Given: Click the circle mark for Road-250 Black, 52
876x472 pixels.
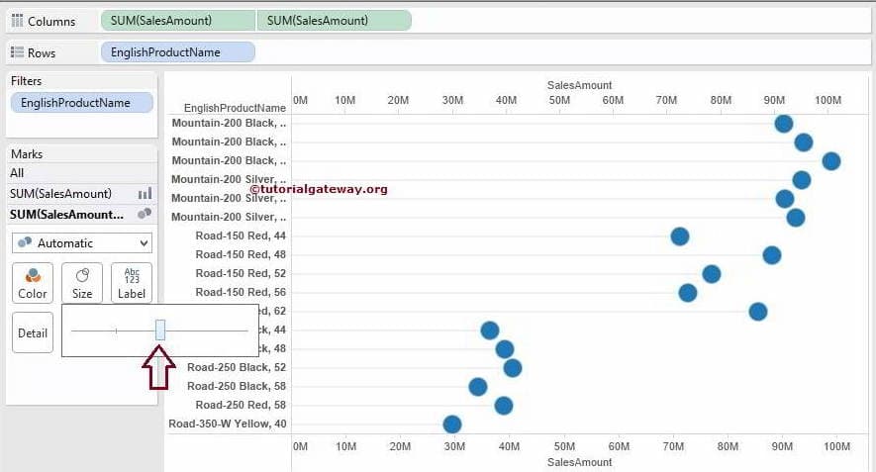Looking at the screenshot, I should (x=513, y=368).
